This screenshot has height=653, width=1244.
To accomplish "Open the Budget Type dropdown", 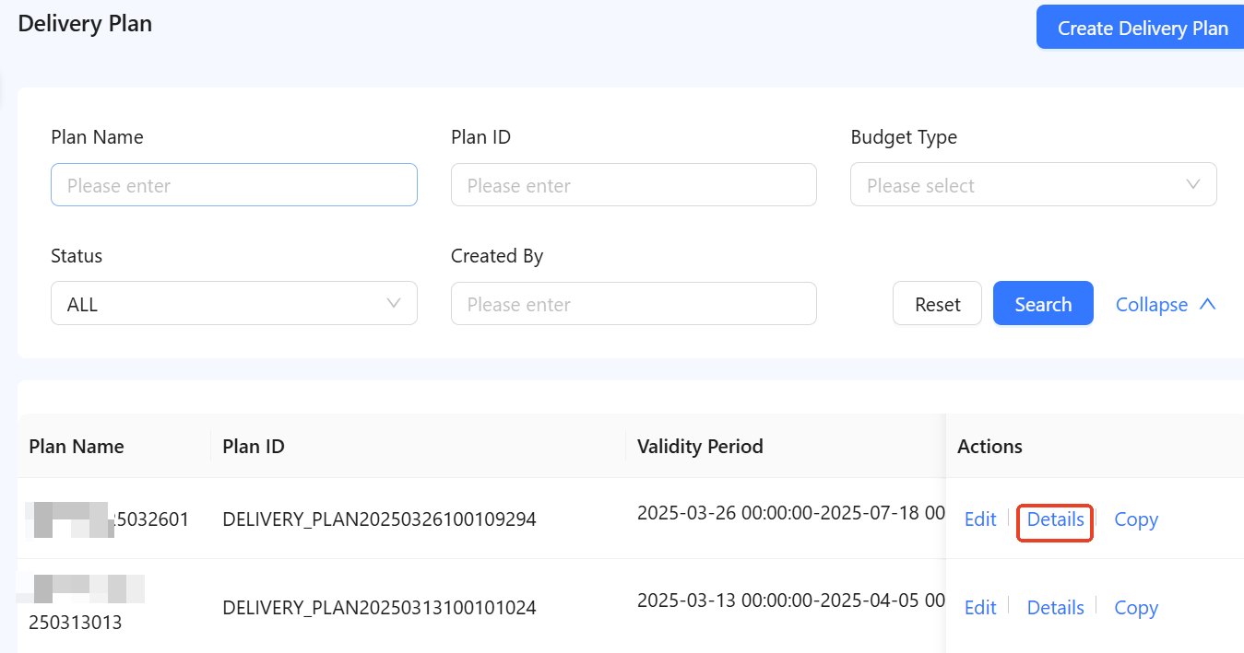I will coord(1024,185).
